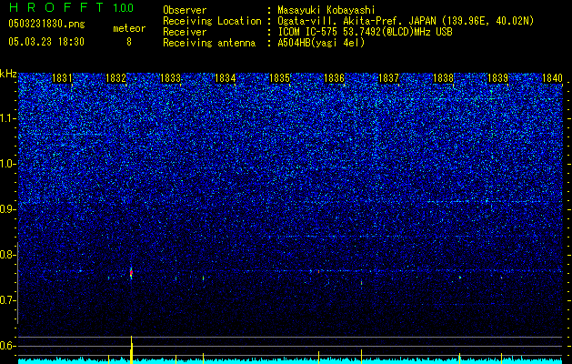Click time marker 1831
Viewport: 572px width, 364px height.
coord(62,78)
